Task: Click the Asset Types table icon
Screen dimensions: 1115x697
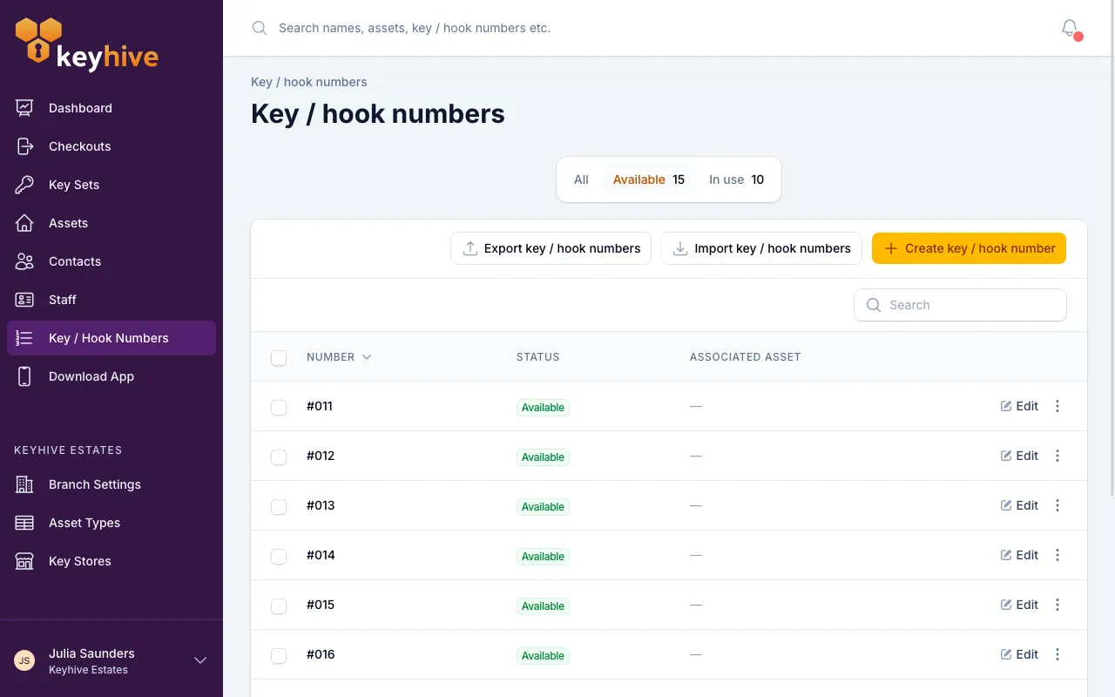Action: (x=24, y=523)
